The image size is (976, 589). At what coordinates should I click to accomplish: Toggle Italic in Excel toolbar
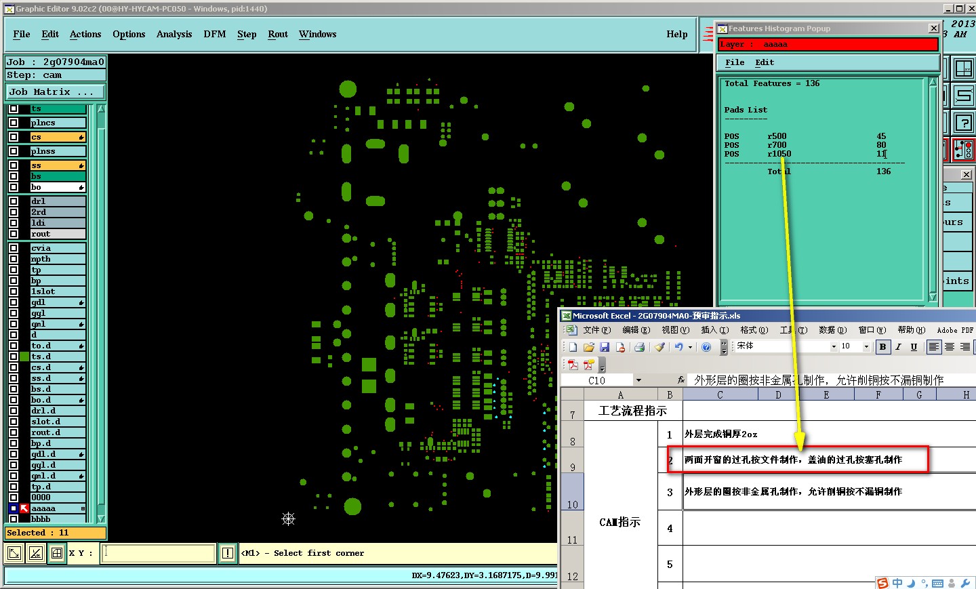(898, 347)
